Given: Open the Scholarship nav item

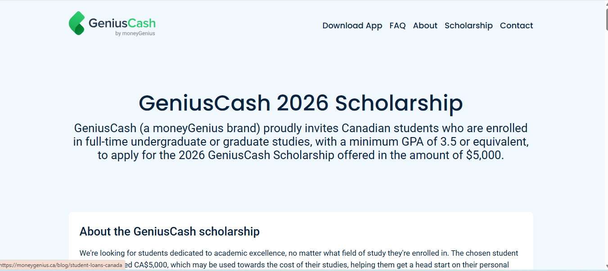Looking at the screenshot, I should coord(468,26).
